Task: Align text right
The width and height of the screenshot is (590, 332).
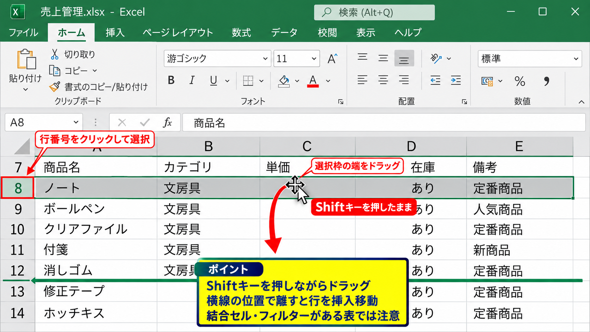Action: [404, 80]
